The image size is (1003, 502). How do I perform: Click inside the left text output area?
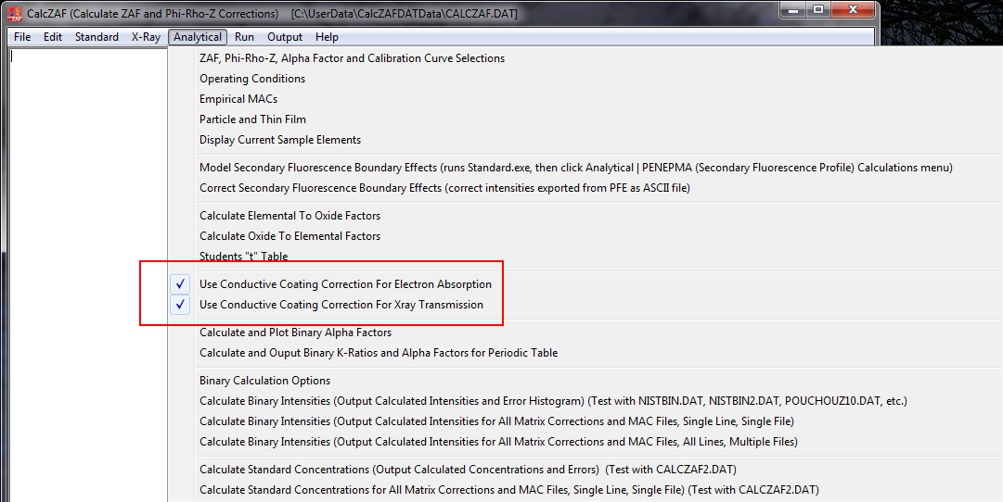coord(84,278)
